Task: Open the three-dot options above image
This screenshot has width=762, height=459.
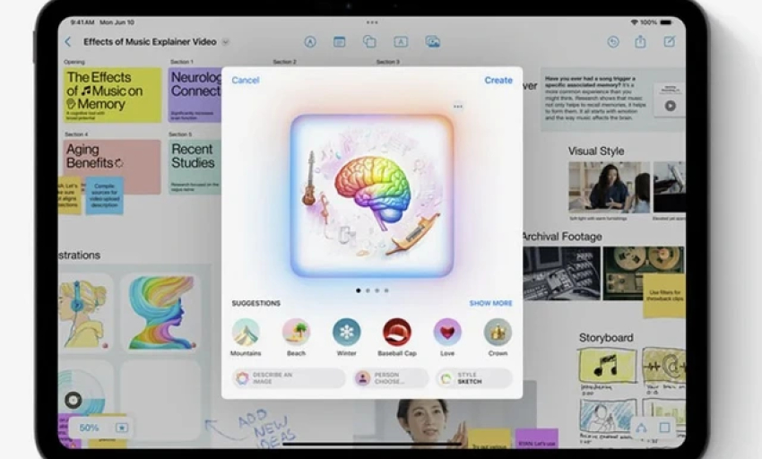Action: (x=458, y=106)
